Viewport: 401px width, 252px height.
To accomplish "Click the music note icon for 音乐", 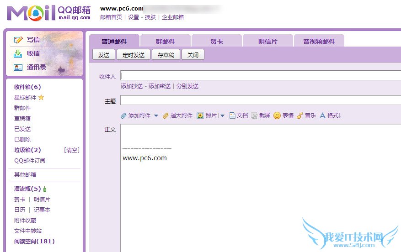I will [300, 115].
